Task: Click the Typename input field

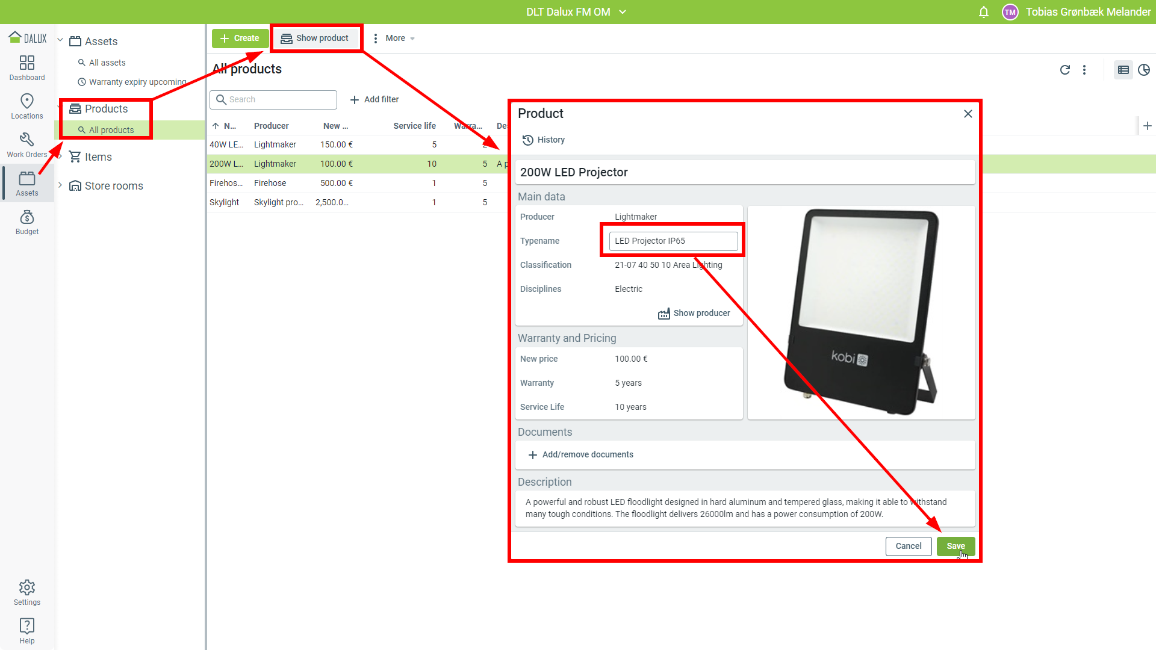Action: click(673, 241)
